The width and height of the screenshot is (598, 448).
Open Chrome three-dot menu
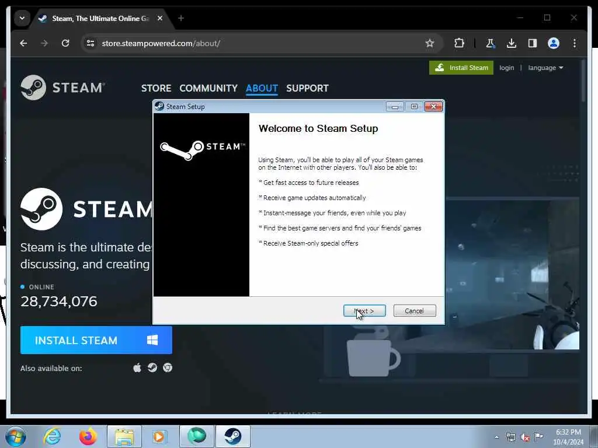575,43
